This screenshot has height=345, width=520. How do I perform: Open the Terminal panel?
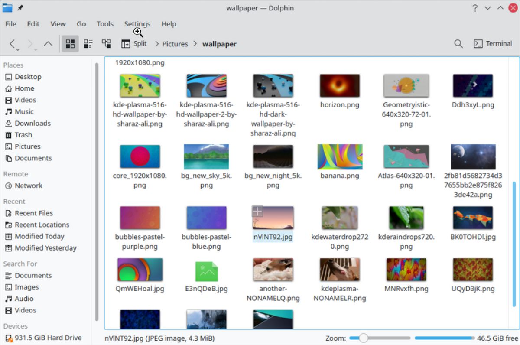point(493,43)
